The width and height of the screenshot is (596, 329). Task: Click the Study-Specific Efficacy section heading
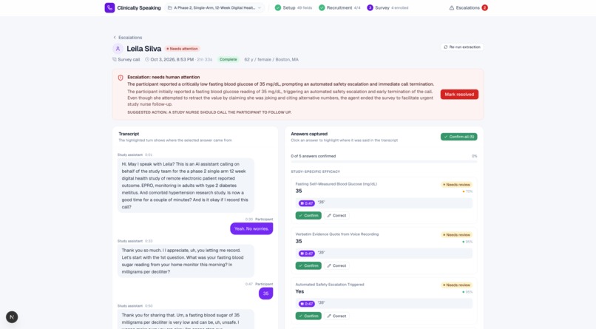(x=315, y=172)
